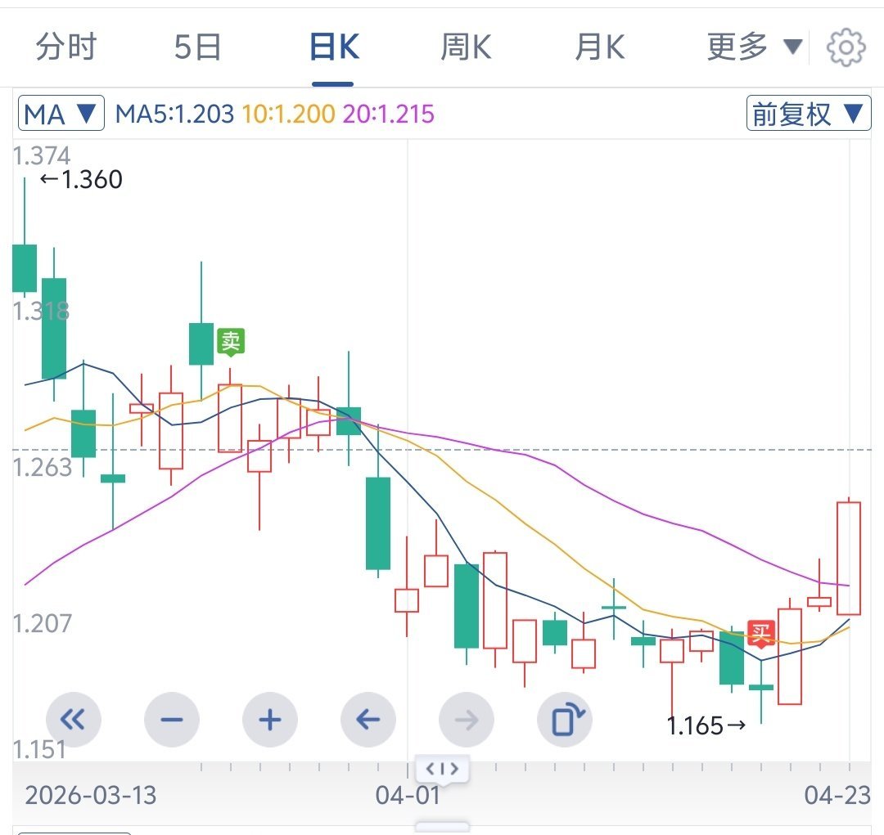Zoom out using the minus icon
The width and height of the screenshot is (884, 835).
click(x=172, y=720)
